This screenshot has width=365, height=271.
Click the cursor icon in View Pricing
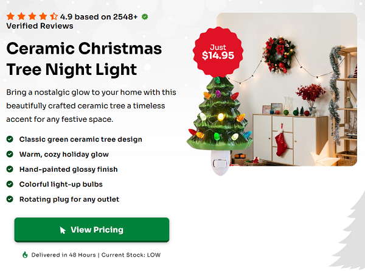[63, 230]
